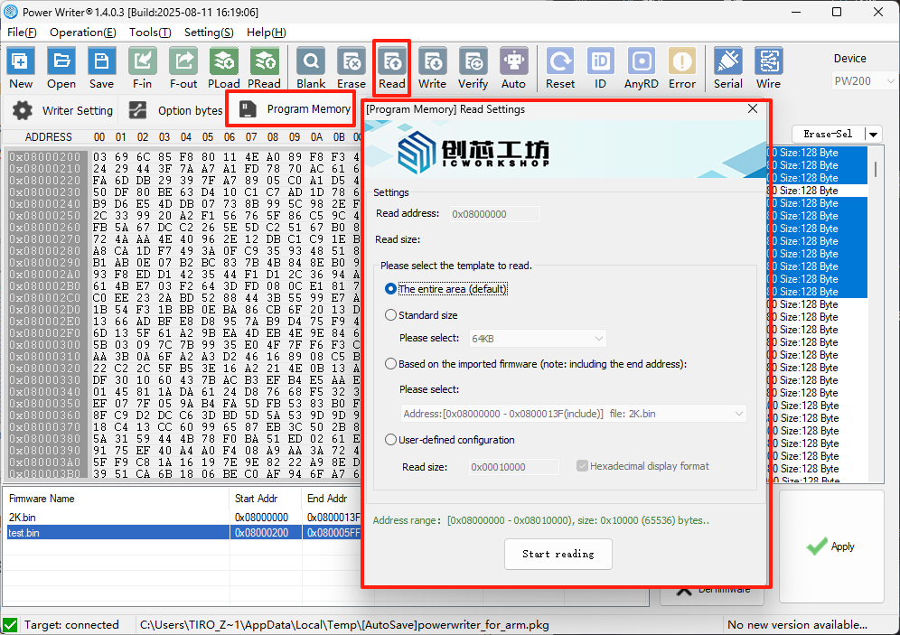Pick 'User-defined configuration' radio button
Viewport: 900px width, 635px height.
pyautogui.click(x=390, y=440)
